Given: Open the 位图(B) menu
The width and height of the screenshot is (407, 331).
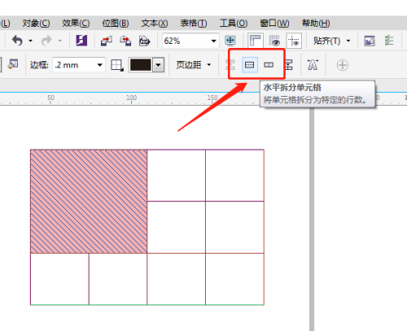Looking at the screenshot, I should [x=116, y=24].
